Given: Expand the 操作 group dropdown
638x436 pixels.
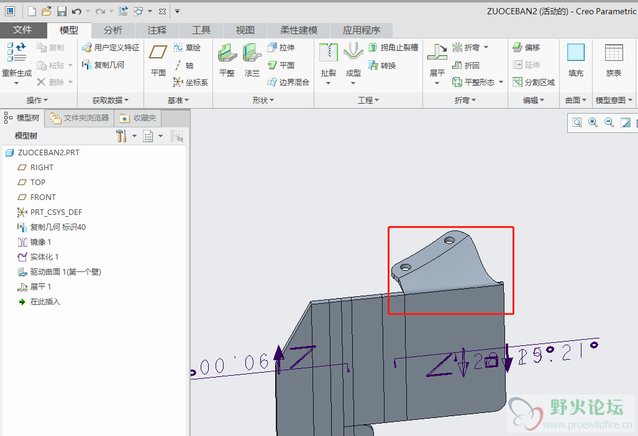Looking at the screenshot, I should [37, 100].
